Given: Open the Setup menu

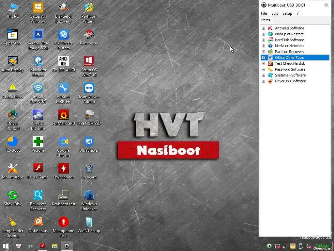Looking at the screenshot, I should [287, 13].
